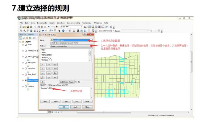Click the Go To input field
The height and width of the screenshot is (123, 219).
coord(87,82)
